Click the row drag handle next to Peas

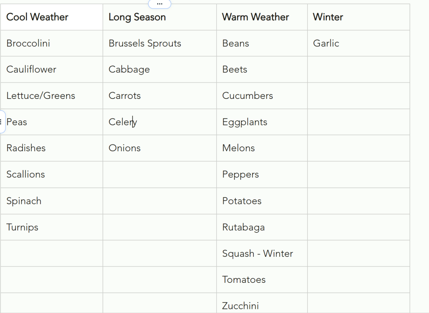point(2,122)
